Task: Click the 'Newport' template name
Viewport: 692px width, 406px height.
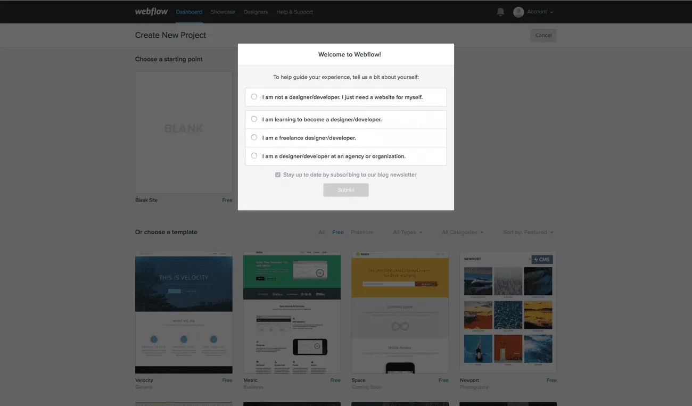Action: click(469, 380)
